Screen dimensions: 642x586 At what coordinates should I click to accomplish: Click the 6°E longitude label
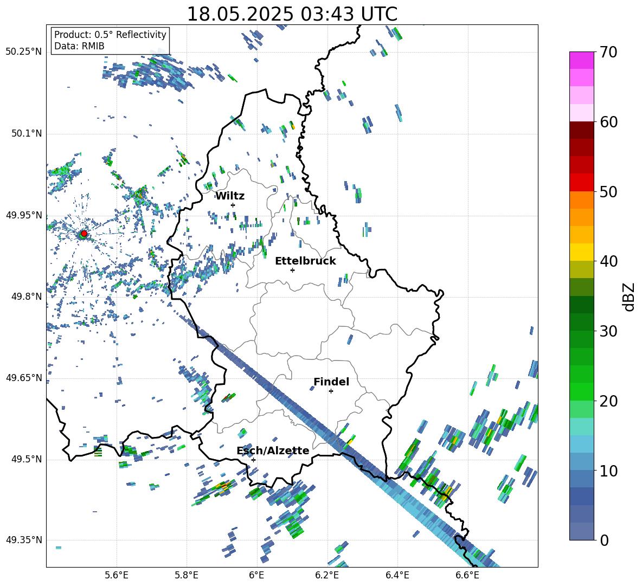click(256, 575)
